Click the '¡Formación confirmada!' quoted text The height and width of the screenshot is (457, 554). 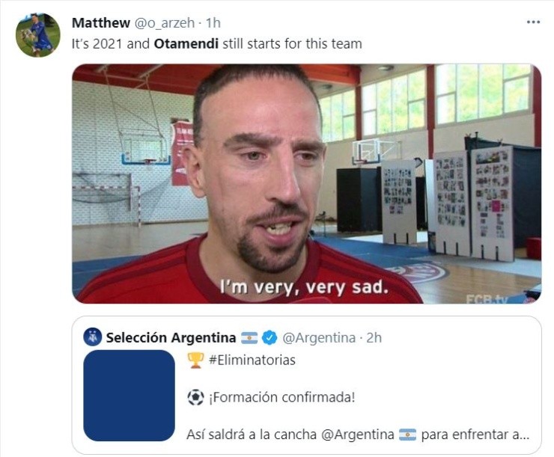pos(282,398)
